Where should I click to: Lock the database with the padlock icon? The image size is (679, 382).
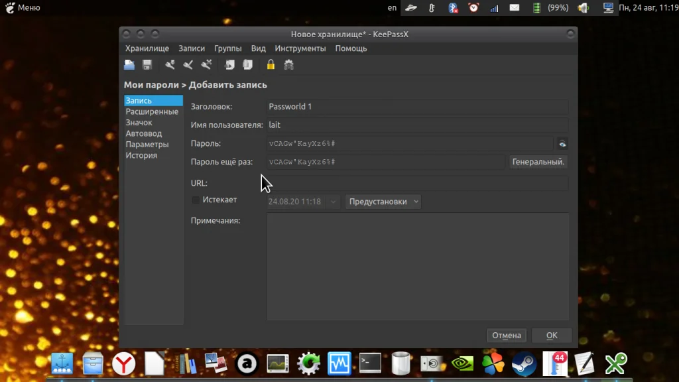pos(271,65)
